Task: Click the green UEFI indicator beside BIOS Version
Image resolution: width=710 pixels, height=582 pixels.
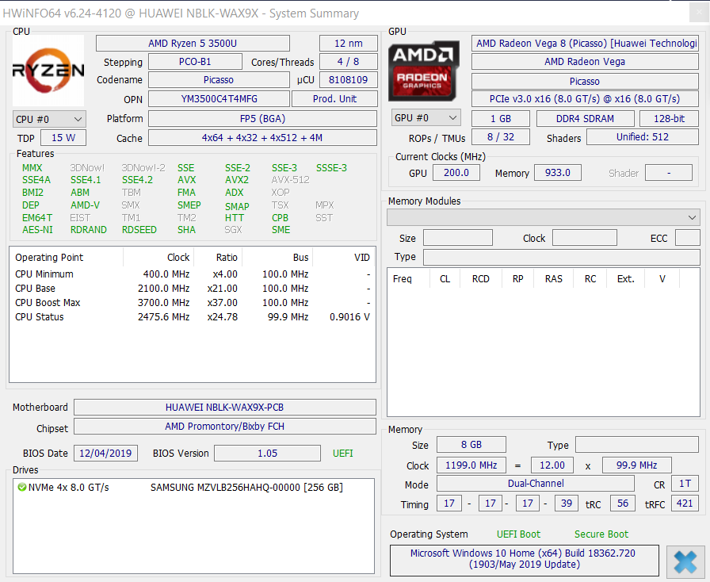Action: click(342, 453)
